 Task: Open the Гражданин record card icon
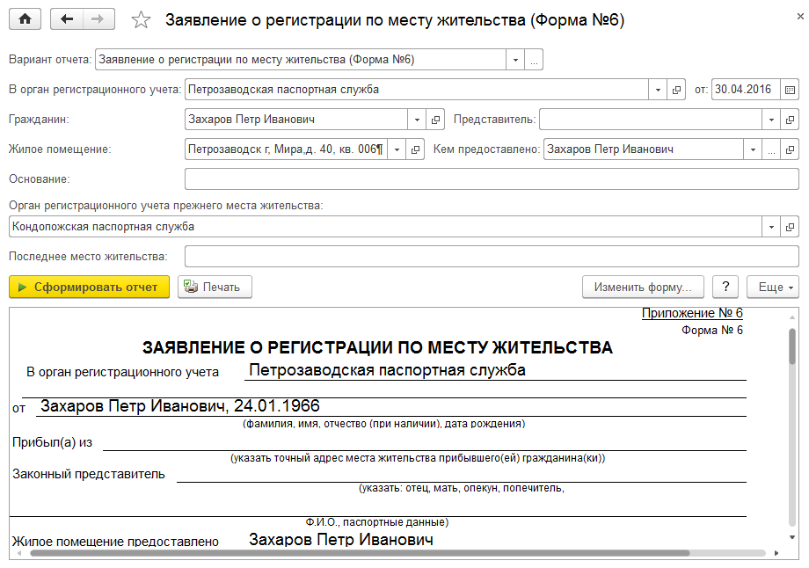(x=435, y=120)
